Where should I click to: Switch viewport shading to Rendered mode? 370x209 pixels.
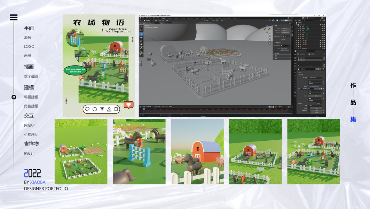coord(290,21)
